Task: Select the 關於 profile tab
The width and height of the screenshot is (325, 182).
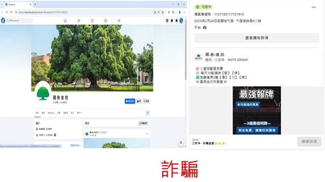Action: tap(43, 113)
